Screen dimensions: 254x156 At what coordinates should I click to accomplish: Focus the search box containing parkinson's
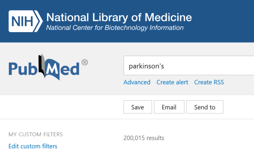pos(189,65)
